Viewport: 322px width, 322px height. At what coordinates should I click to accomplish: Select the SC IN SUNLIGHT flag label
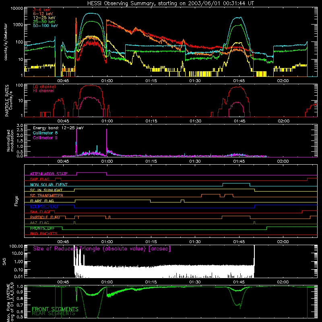46,190
